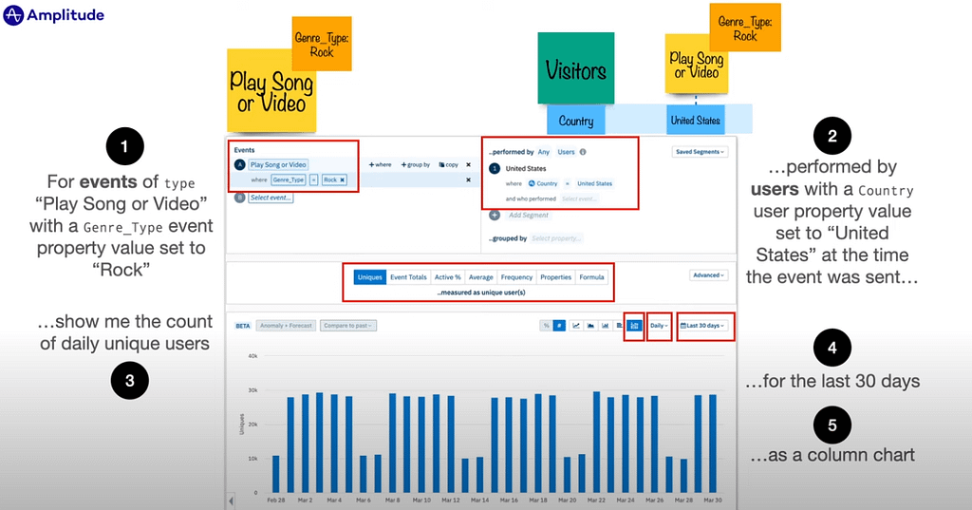
Task: Toggle Anomaly + Forecast
Action: coord(285,326)
